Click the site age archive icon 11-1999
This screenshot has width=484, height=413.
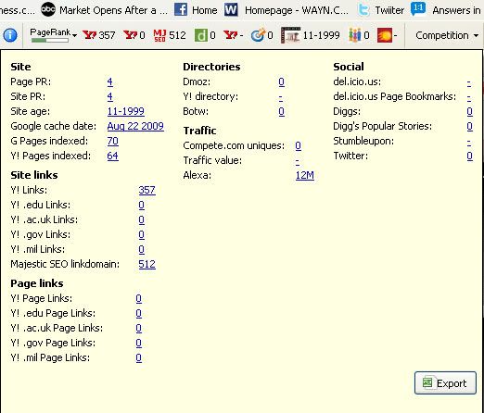[x=290, y=35]
